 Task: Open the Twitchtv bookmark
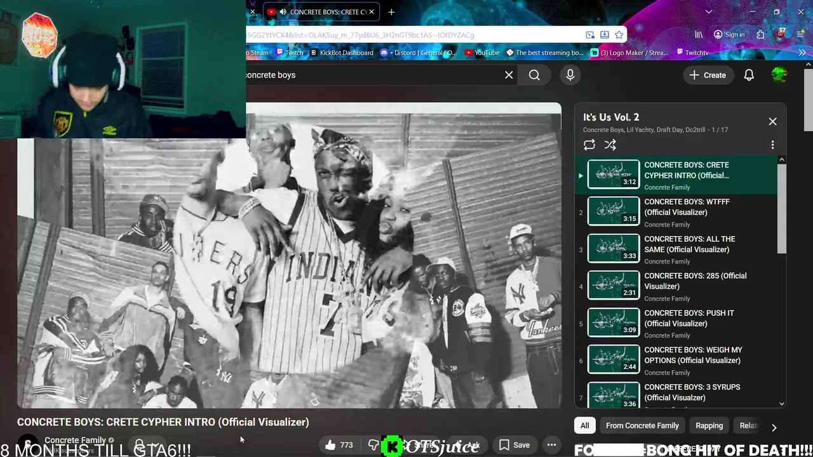(692, 53)
